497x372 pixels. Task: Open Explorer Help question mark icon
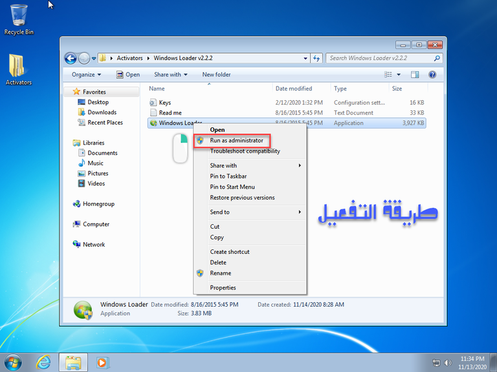tap(432, 75)
